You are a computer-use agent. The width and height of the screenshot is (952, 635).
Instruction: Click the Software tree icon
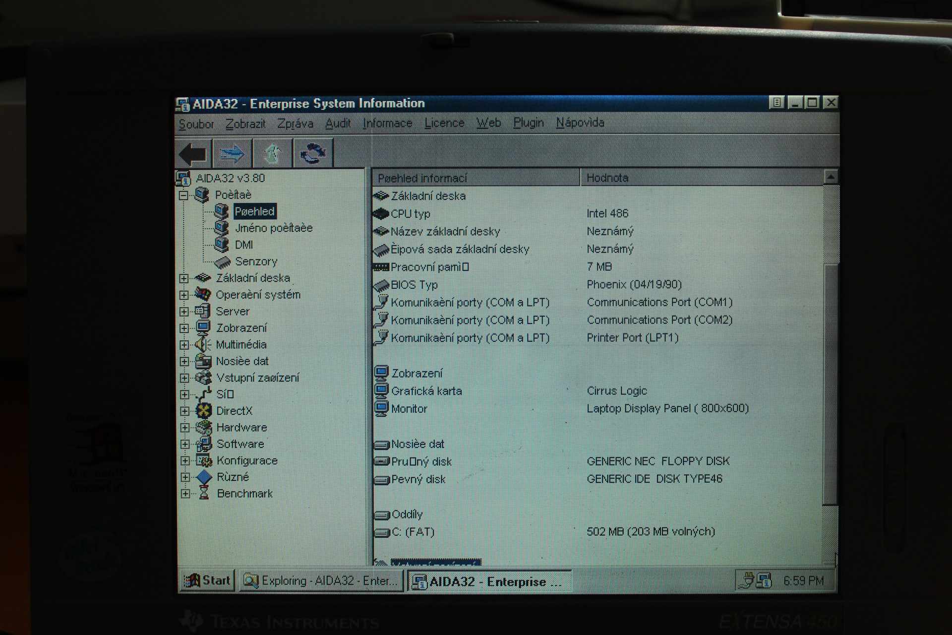(x=204, y=444)
